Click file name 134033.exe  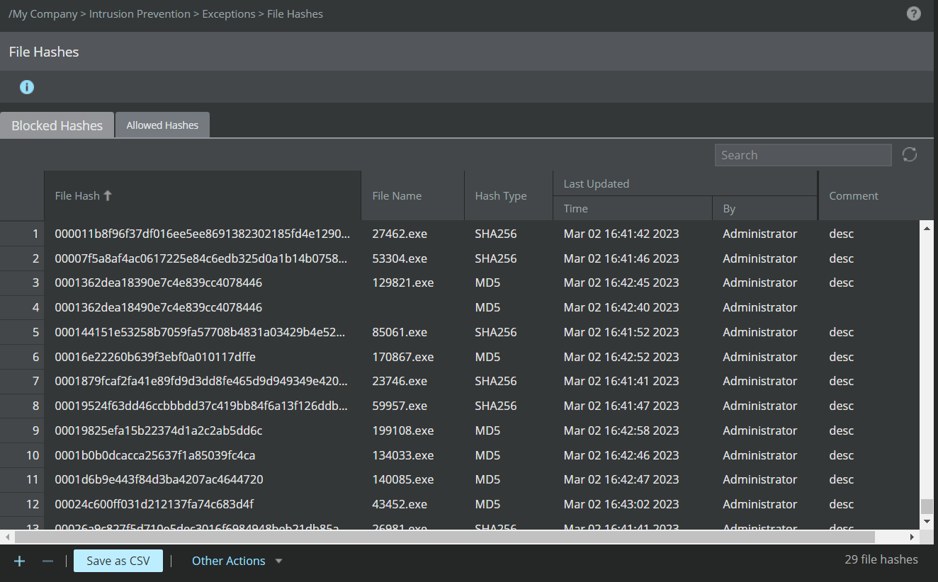[x=403, y=455]
